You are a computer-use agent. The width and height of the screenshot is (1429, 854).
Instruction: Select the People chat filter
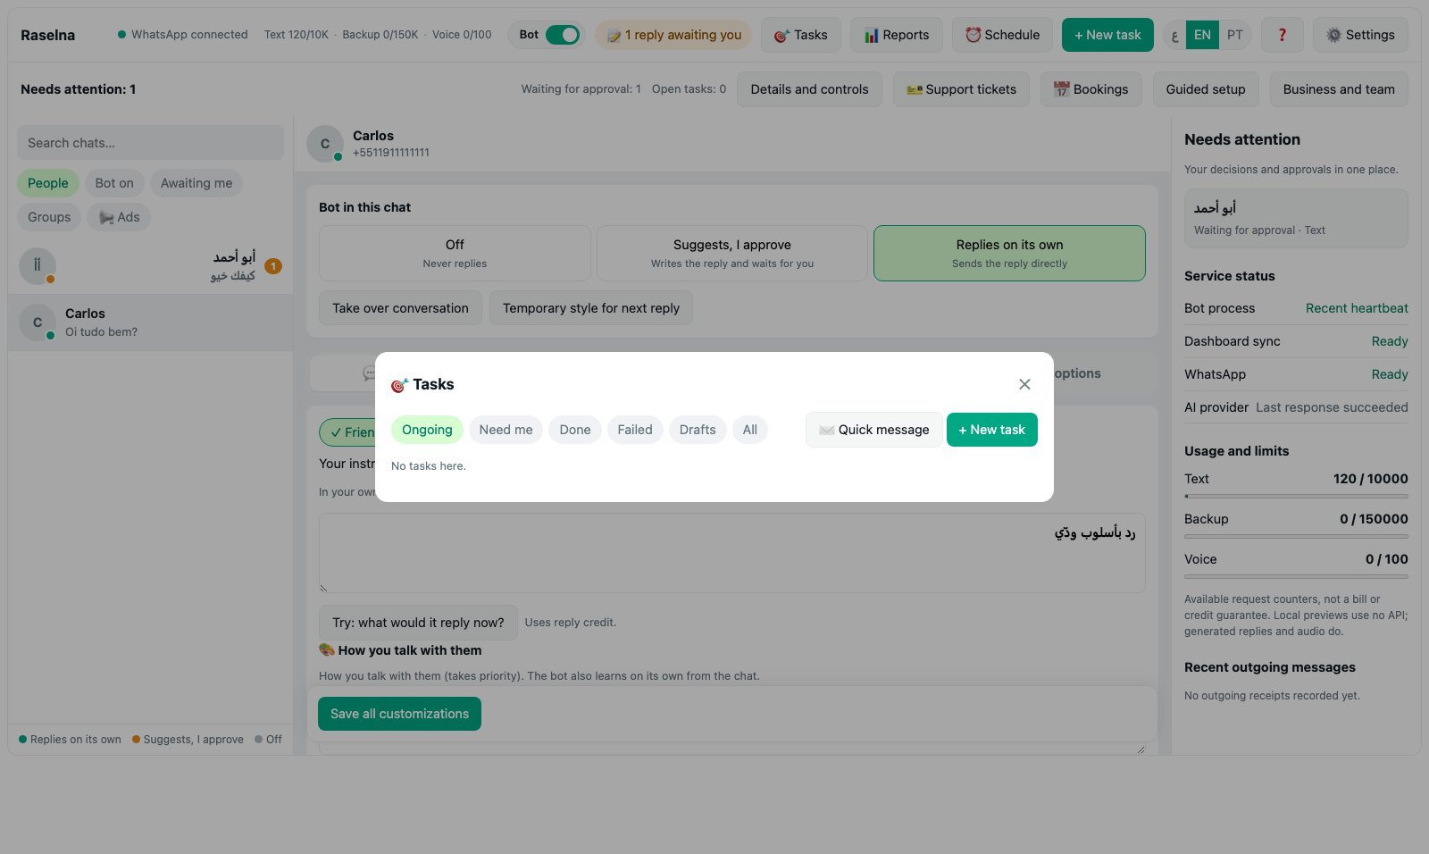[48, 183]
